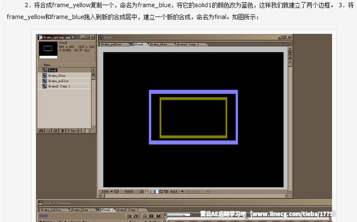The image size is (357, 222).
Task: Switch to final tab in Timeline
Action: pos(106,210)
